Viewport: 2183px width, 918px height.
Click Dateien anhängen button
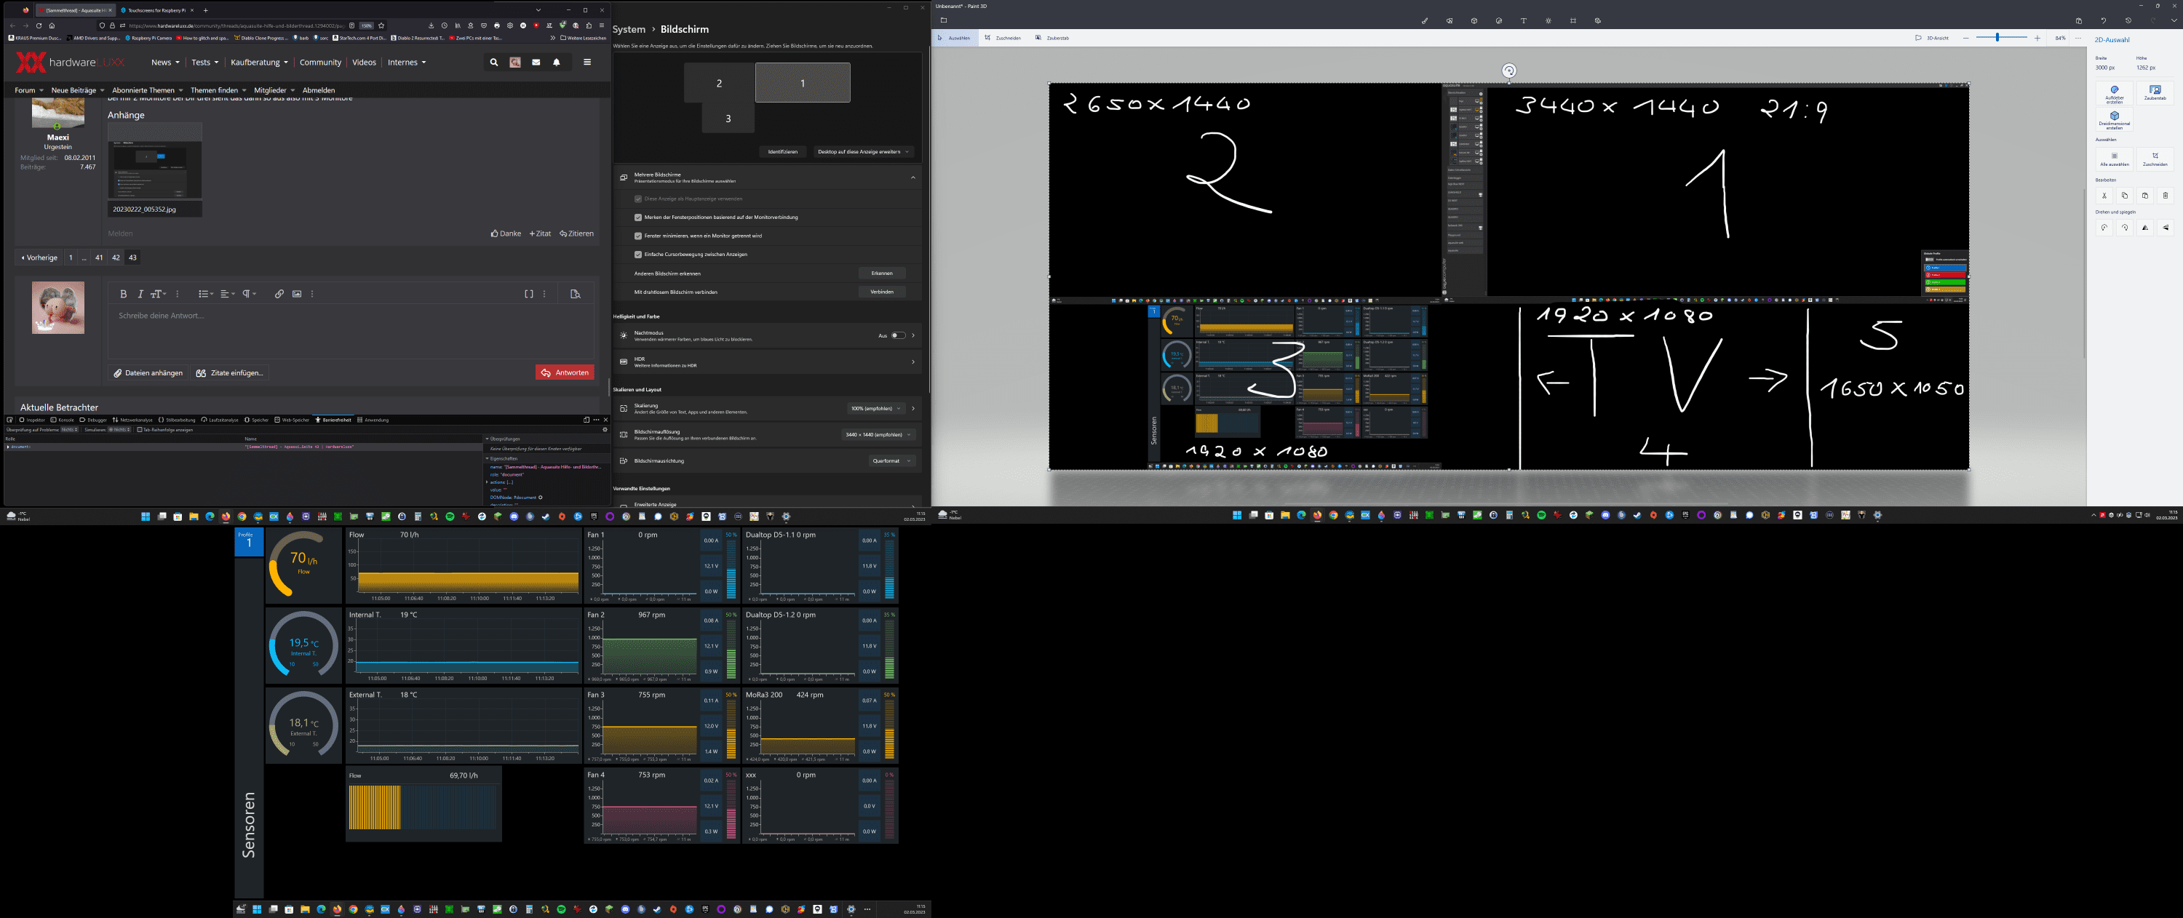(x=148, y=372)
